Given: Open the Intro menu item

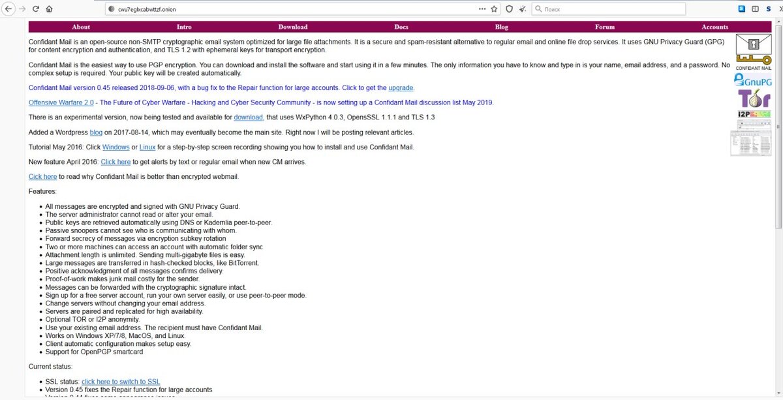Looking at the screenshot, I should tap(184, 27).
